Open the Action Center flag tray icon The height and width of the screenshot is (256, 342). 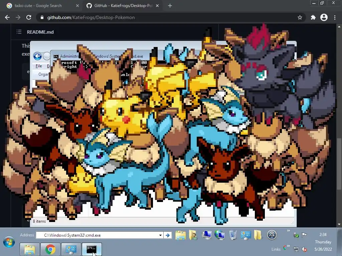(304, 235)
